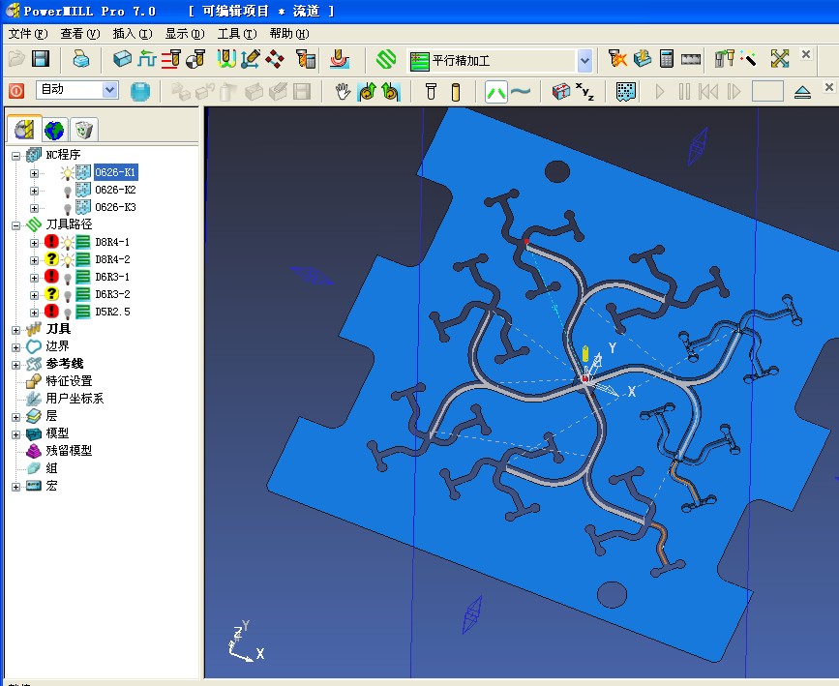Screen dimensions: 839x686
Task: Click the green Toolpath strategies icon
Action: pyautogui.click(x=386, y=59)
